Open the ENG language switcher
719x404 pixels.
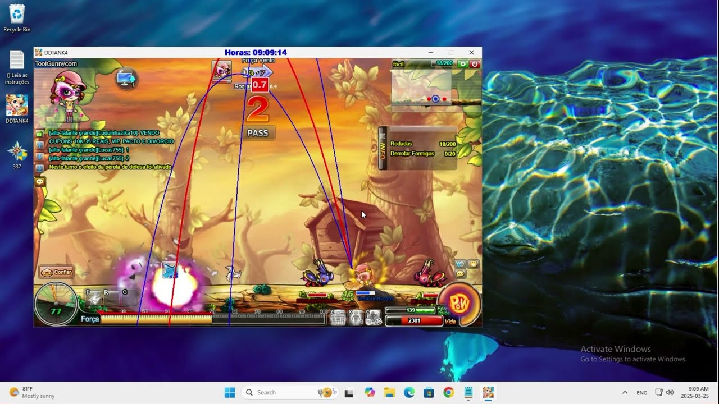point(641,392)
